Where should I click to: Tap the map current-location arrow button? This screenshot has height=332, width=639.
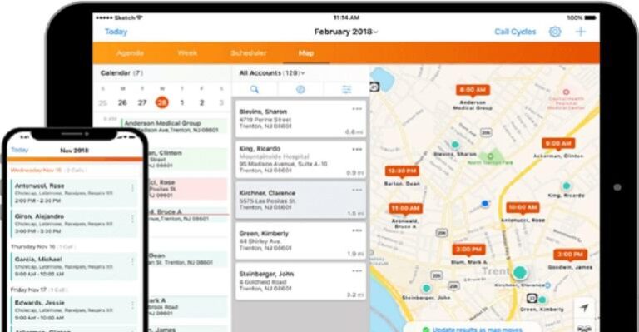pyautogui.click(x=584, y=308)
